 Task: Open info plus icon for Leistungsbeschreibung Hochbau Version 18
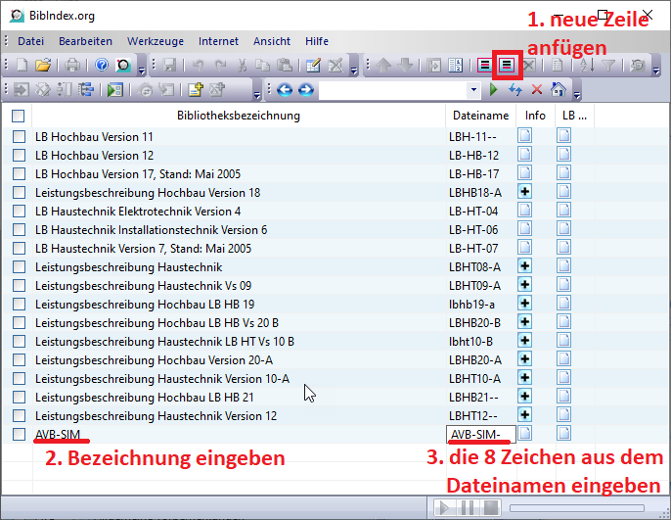click(x=524, y=192)
